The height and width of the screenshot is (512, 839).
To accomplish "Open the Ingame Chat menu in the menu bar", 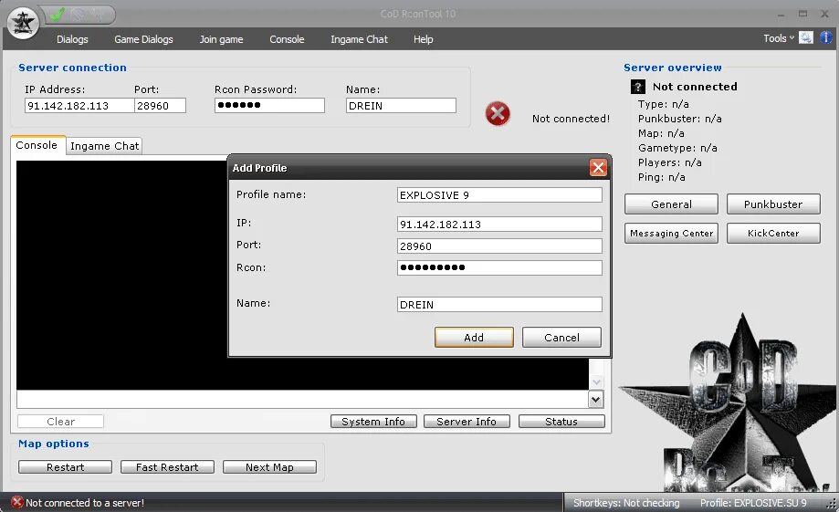I will (x=359, y=39).
